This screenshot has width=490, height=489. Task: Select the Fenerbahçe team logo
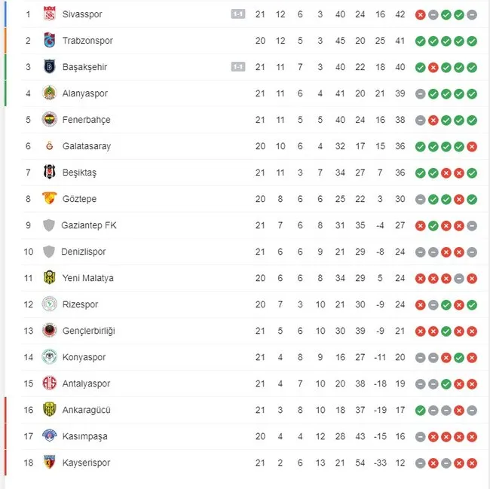pos(50,120)
